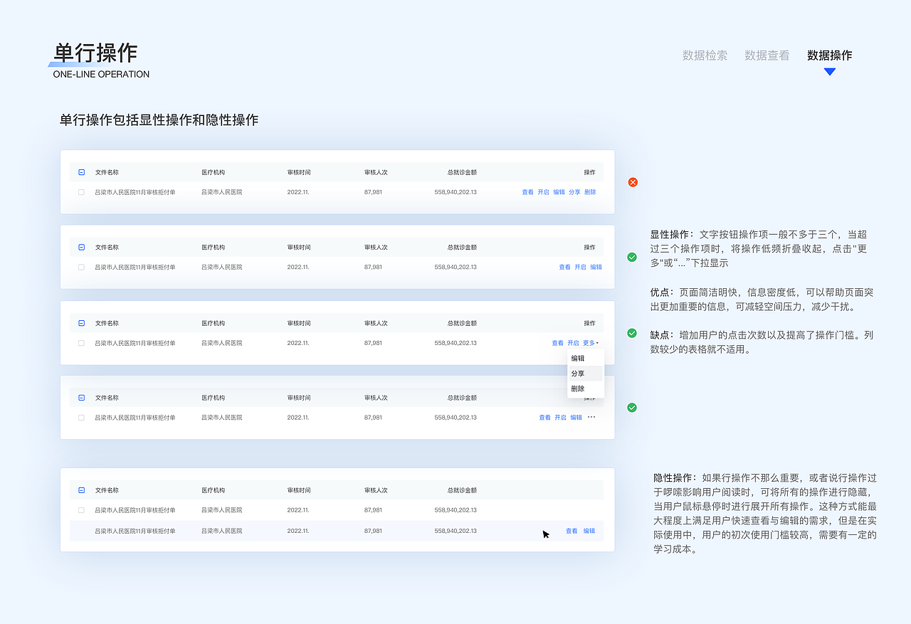Viewport: 911px width, 624px height.
Task: Click the blue indeterminate select-all icon in first table header
Action: tap(80, 171)
